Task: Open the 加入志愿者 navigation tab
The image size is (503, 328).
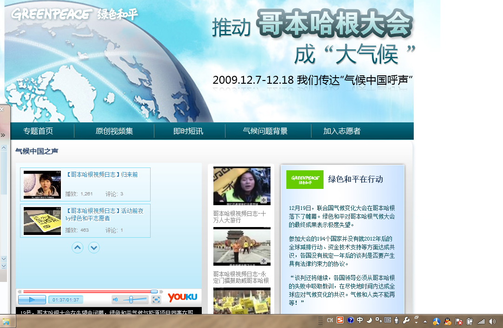Action: pyautogui.click(x=342, y=131)
